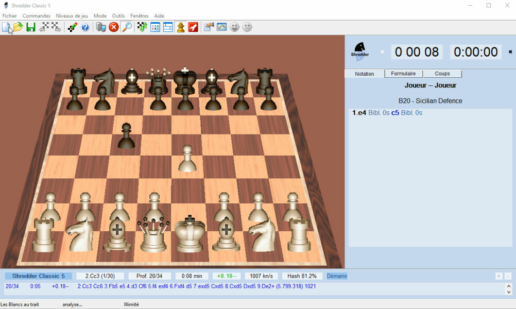This screenshot has width=516, height=309.
Task: Select the white pawn on e4
Action: click(x=187, y=160)
